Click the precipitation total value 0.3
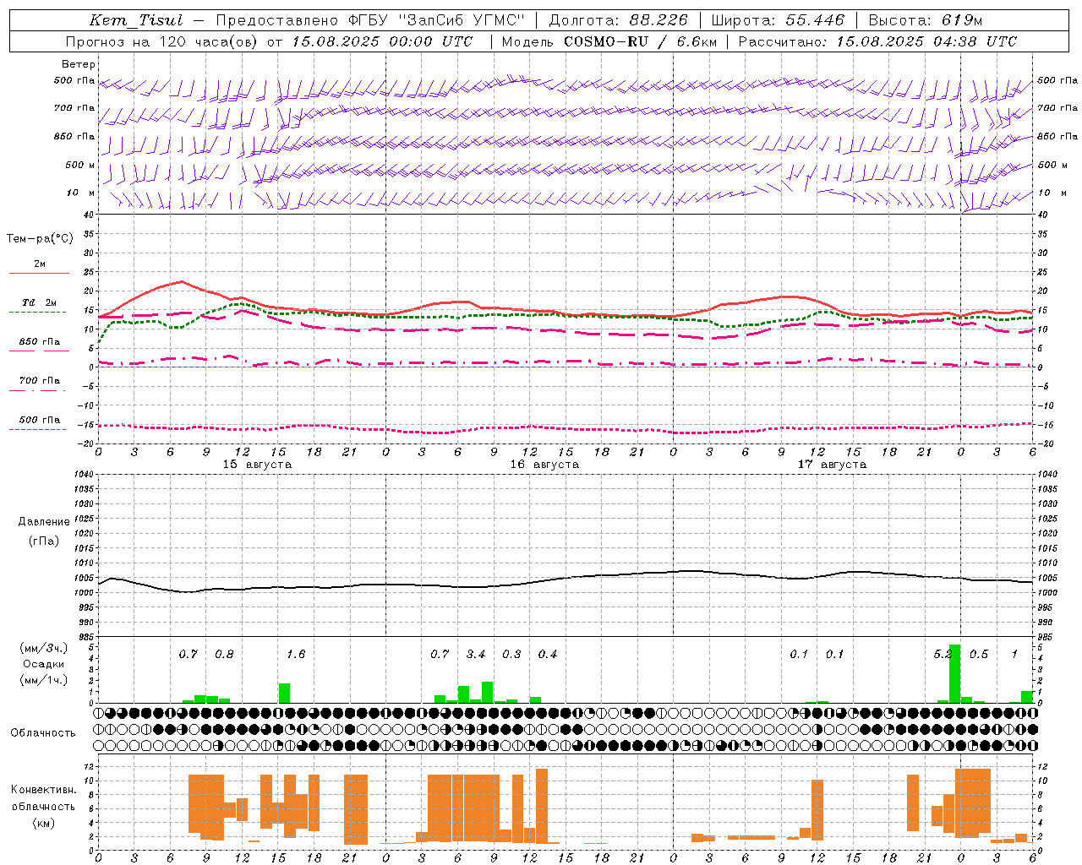 511,655
